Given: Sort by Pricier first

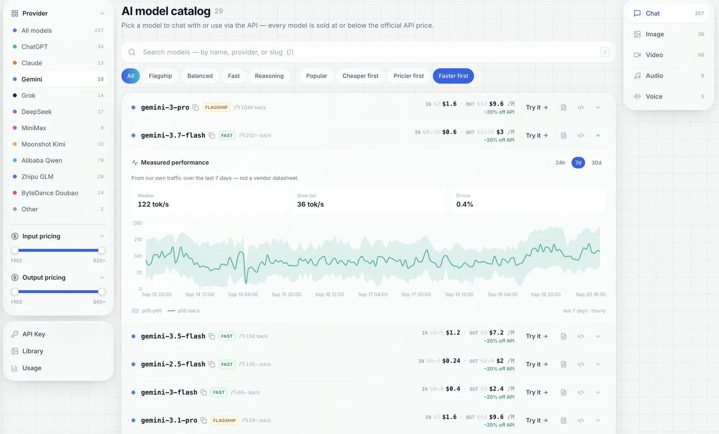Looking at the screenshot, I should 408,76.
